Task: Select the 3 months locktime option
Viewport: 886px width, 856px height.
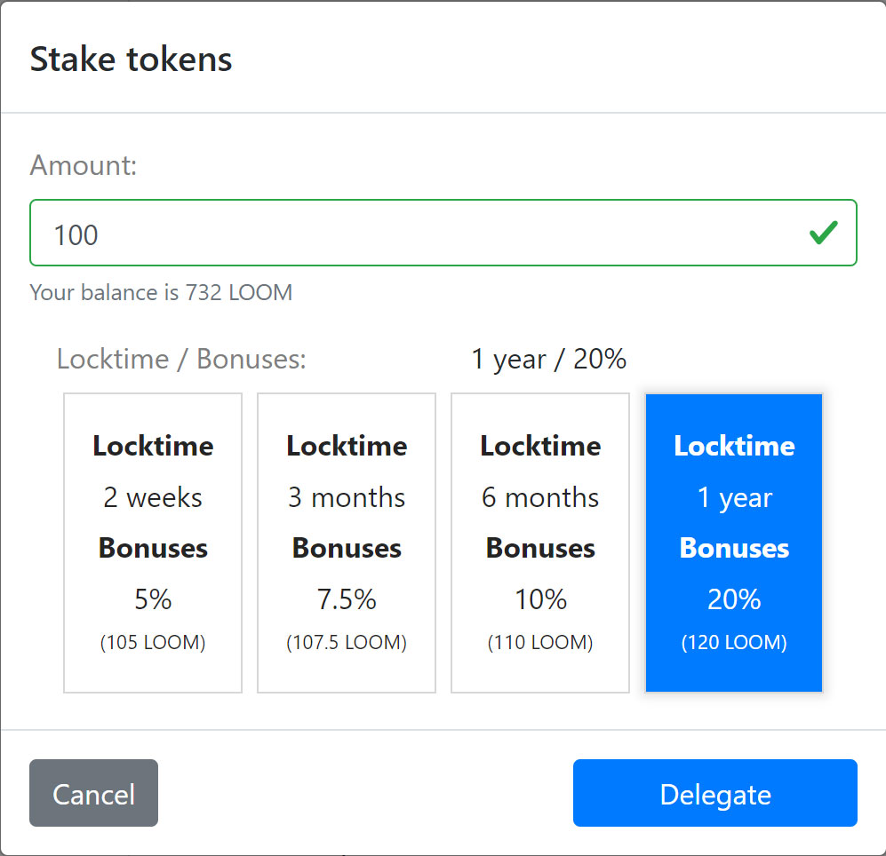Action: tap(347, 543)
